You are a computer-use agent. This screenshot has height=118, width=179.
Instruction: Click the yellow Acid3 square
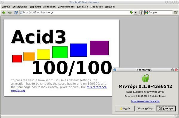[x=43, y=54]
